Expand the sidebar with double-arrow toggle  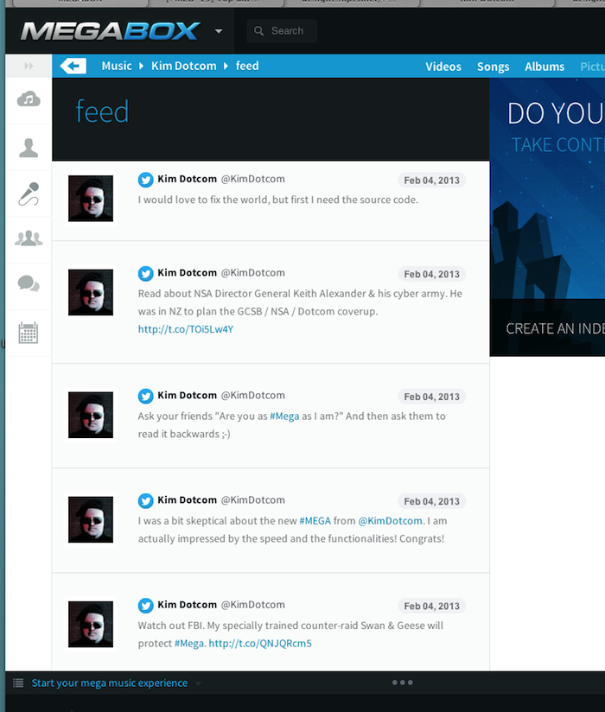pyautogui.click(x=29, y=66)
